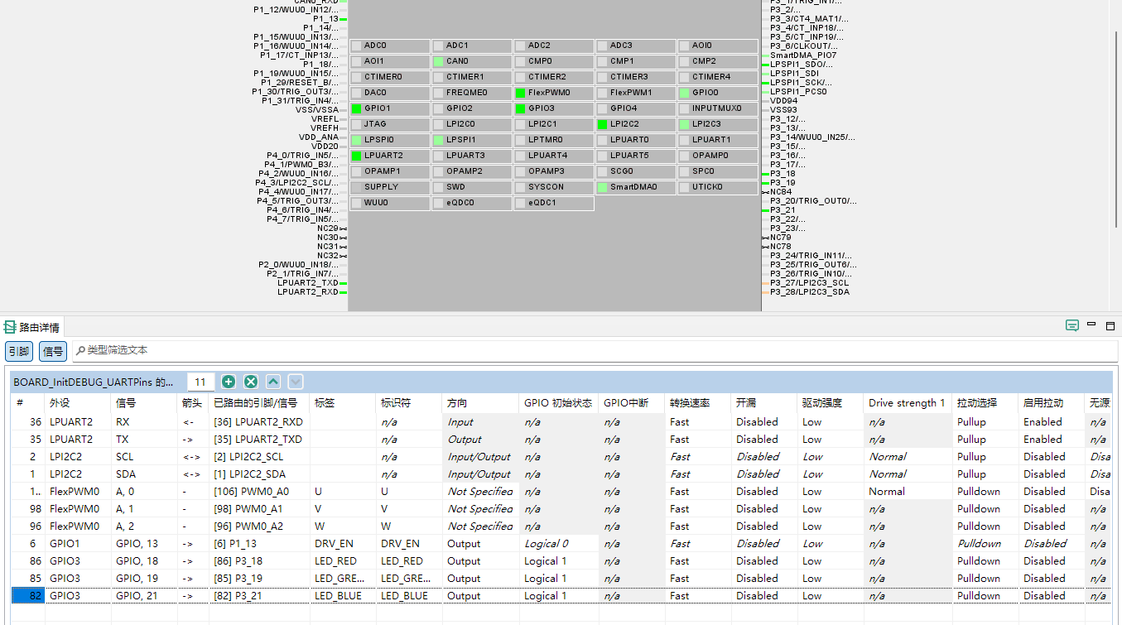Click the green comment icon in panel header

pos(1072,326)
